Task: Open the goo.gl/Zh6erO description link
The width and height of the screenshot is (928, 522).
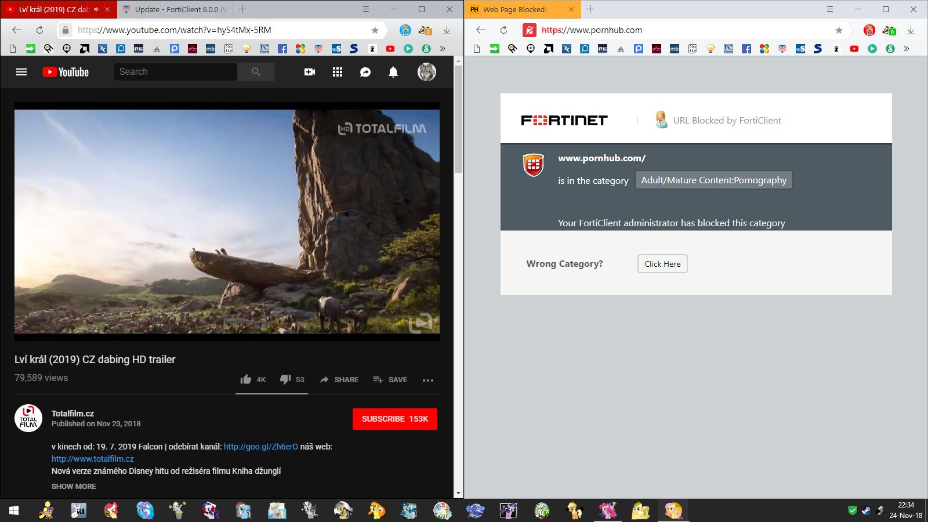Action: coord(261,447)
